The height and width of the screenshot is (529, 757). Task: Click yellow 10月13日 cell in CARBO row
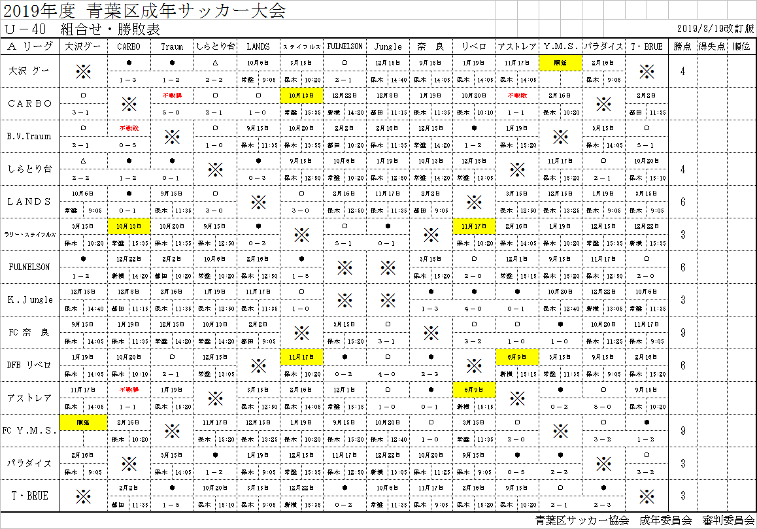click(301, 95)
